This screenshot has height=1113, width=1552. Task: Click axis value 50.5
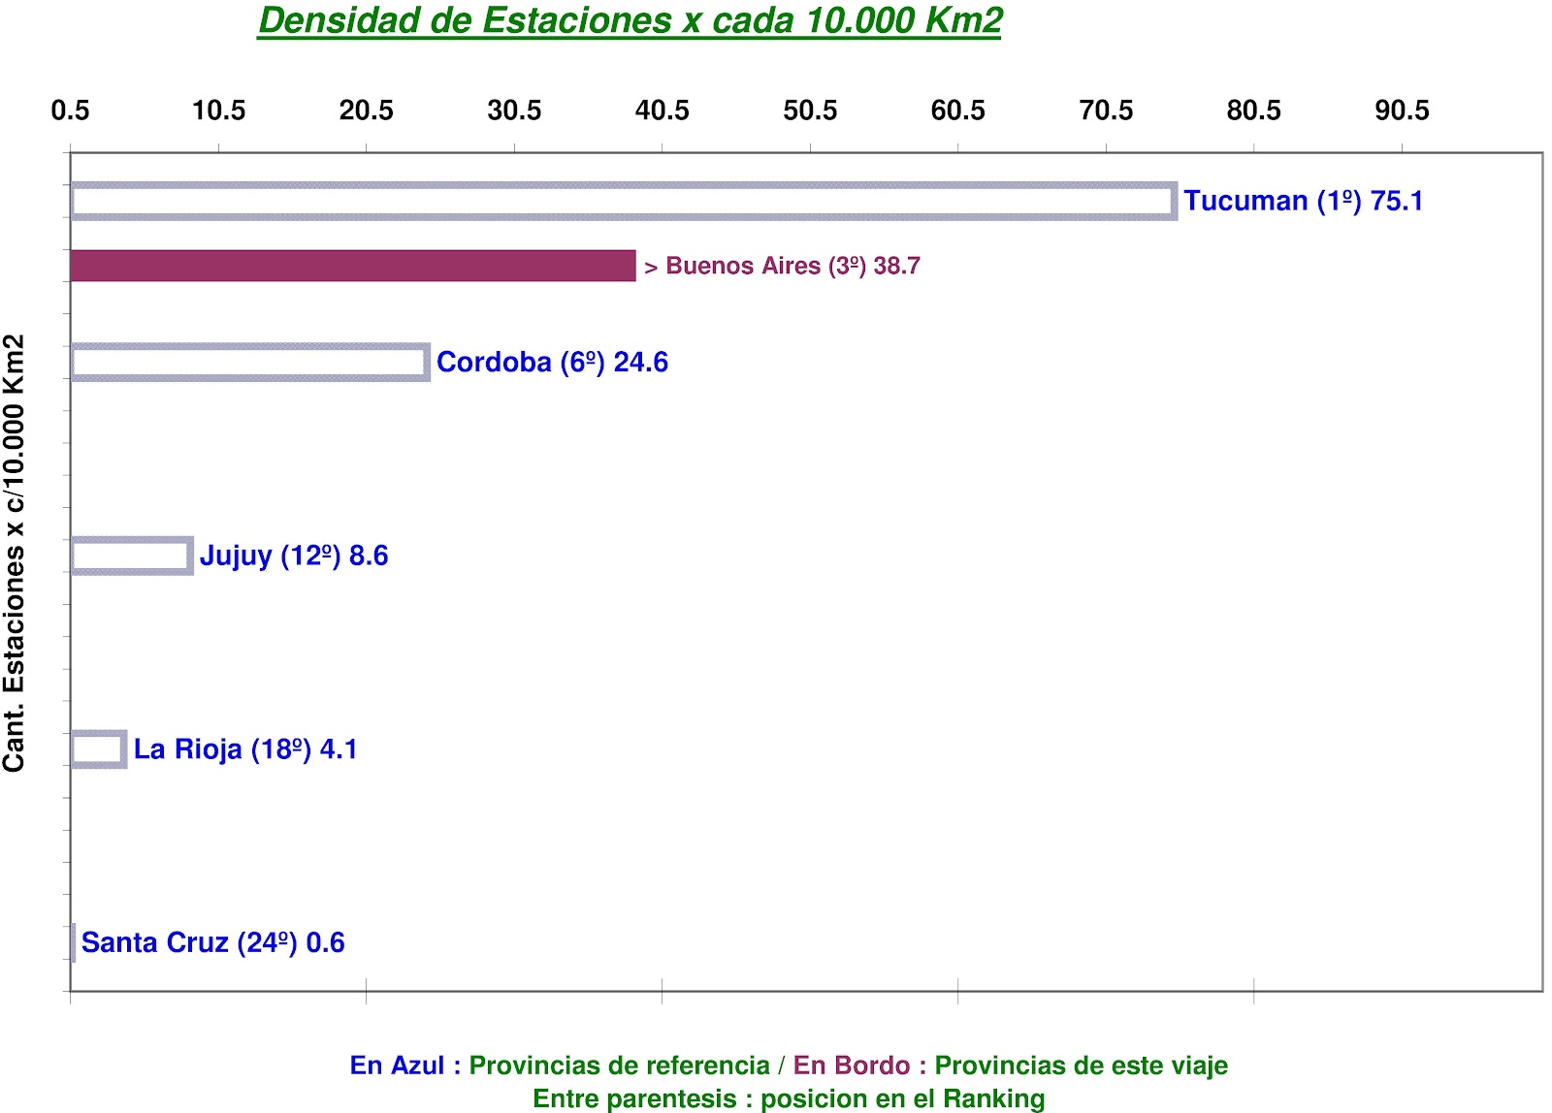pyautogui.click(x=810, y=111)
